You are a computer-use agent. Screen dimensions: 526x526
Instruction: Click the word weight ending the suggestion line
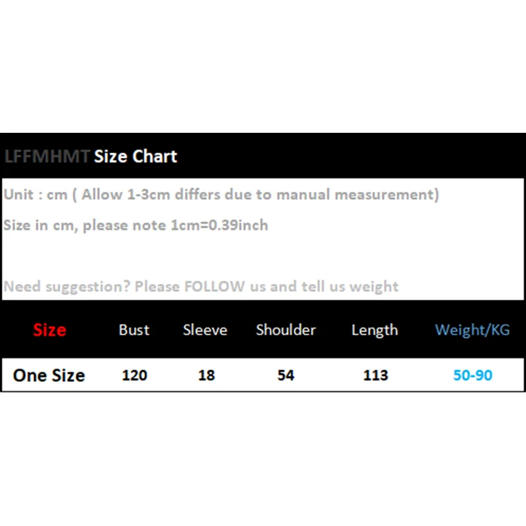(x=373, y=287)
